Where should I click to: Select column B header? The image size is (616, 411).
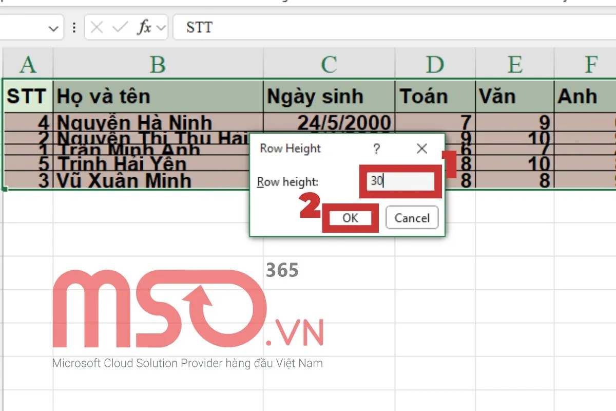point(158,65)
